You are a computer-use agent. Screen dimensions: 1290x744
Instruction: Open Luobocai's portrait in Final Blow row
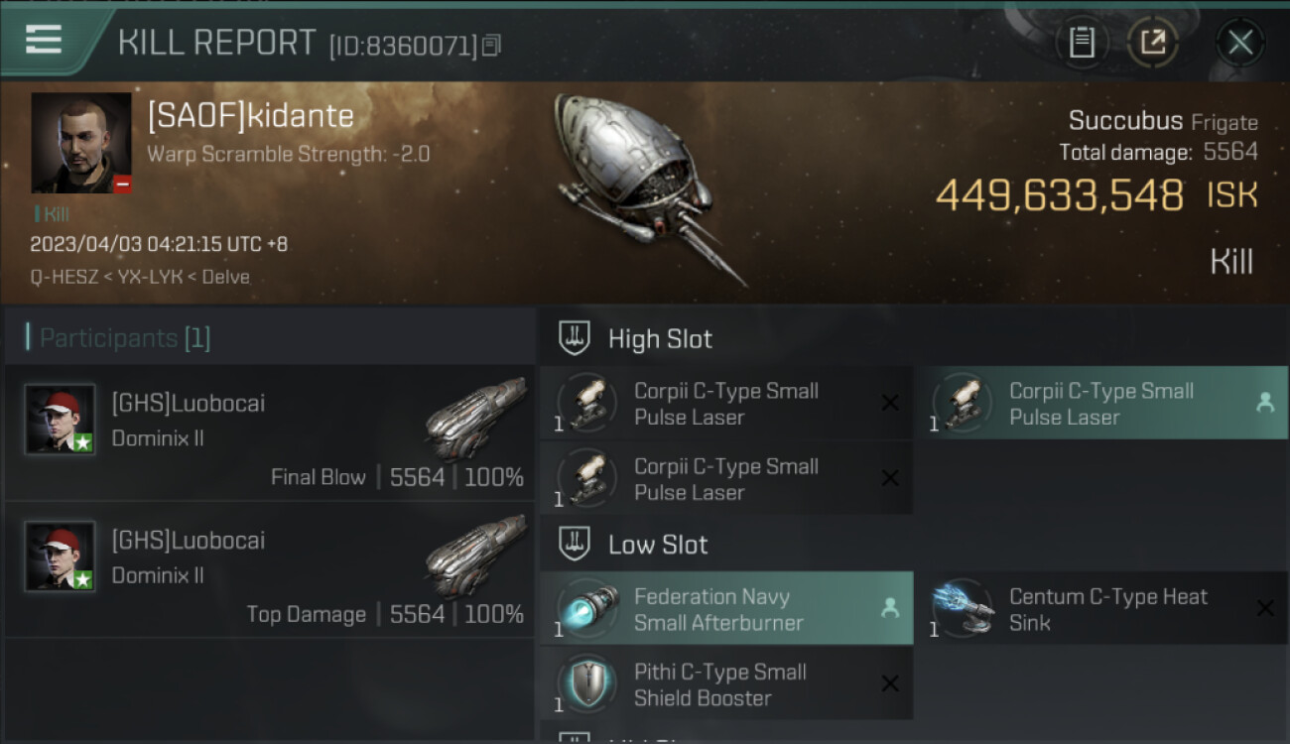pyautogui.click(x=60, y=419)
